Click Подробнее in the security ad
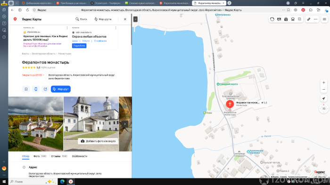Viewport: 330px width, 185px height. (x=79, y=46)
